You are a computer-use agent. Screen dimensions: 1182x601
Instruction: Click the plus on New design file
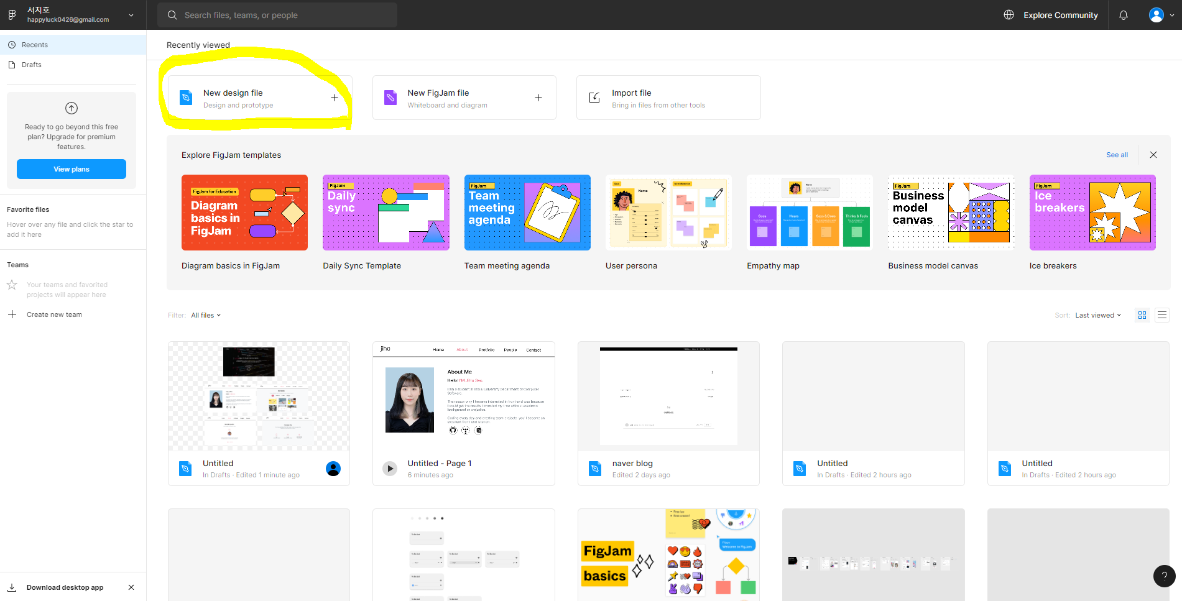[x=335, y=98]
